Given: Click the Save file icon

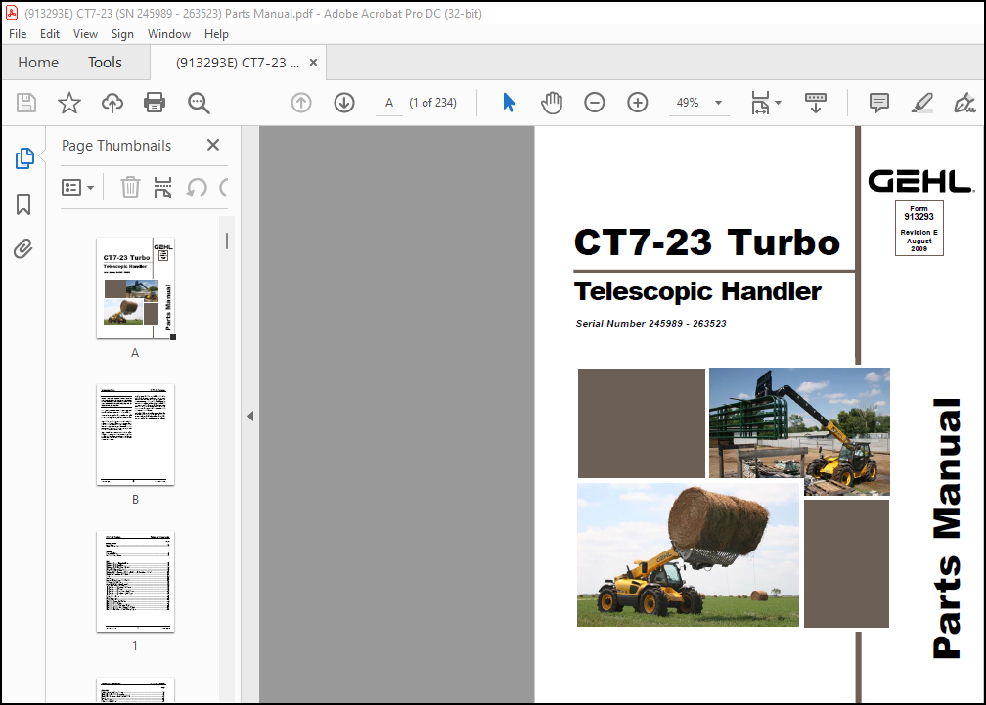Looking at the screenshot, I should coord(26,103).
